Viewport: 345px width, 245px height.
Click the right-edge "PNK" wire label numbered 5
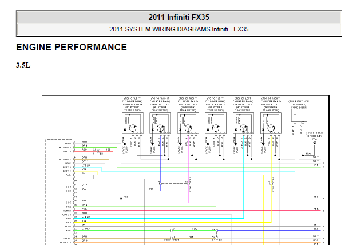click(x=316, y=209)
